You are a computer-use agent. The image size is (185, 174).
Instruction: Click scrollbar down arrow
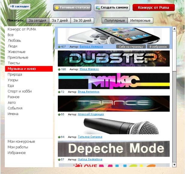[x=175, y=164]
